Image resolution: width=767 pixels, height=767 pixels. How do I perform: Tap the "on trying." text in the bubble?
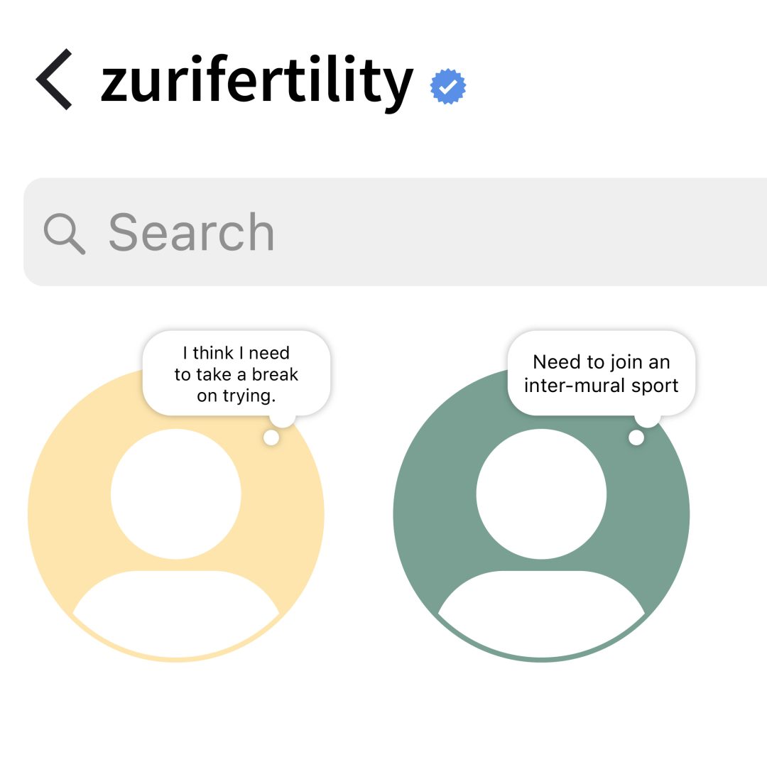tap(236, 396)
